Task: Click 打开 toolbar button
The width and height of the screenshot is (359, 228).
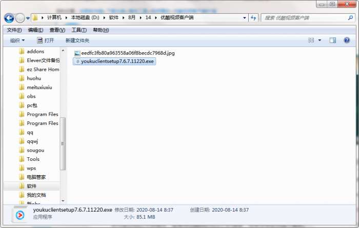Action: (46, 40)
